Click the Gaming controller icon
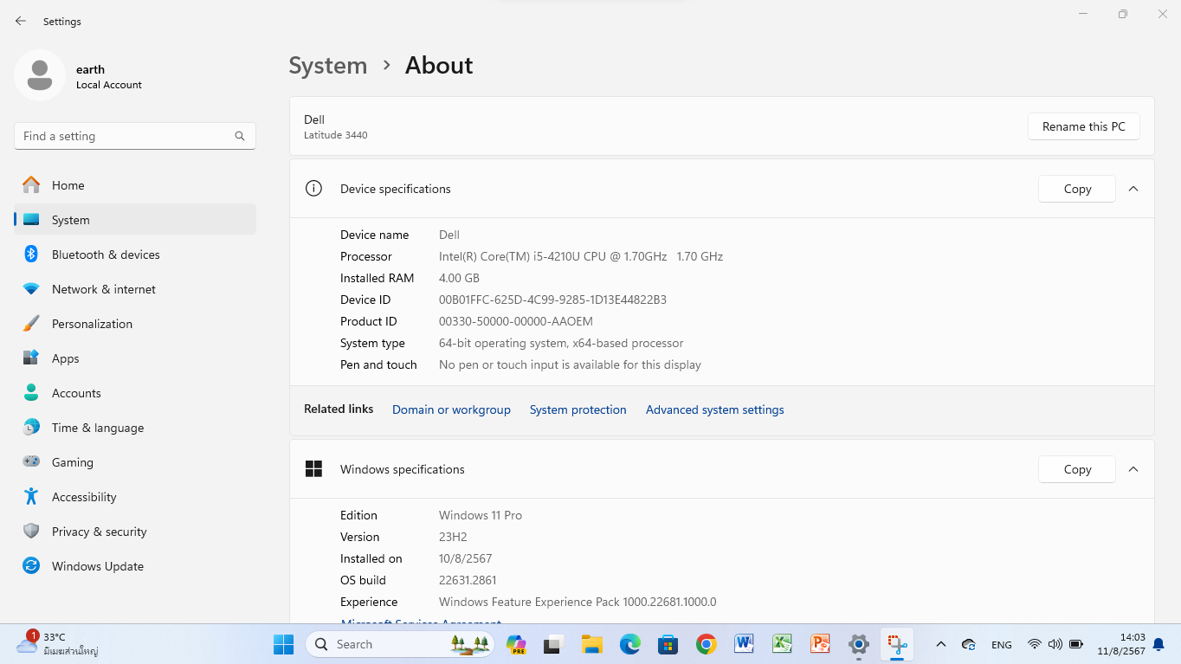The height and width of the screenshot is (664, 1181). point(31,462)
